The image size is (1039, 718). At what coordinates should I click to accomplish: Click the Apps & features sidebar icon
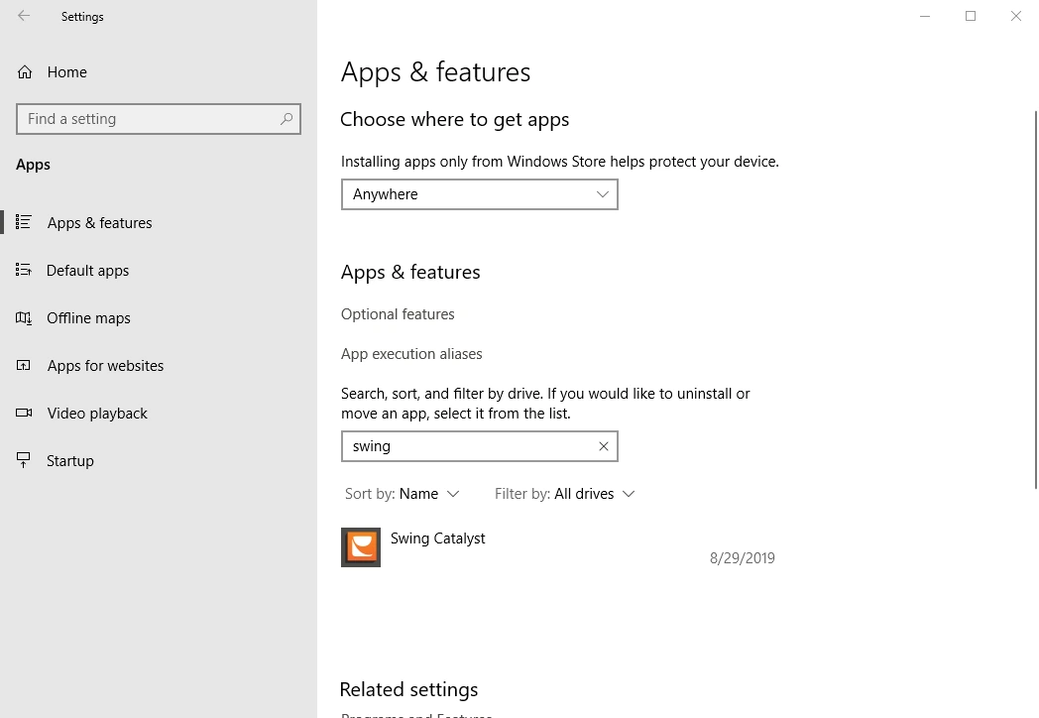(24, 222)
